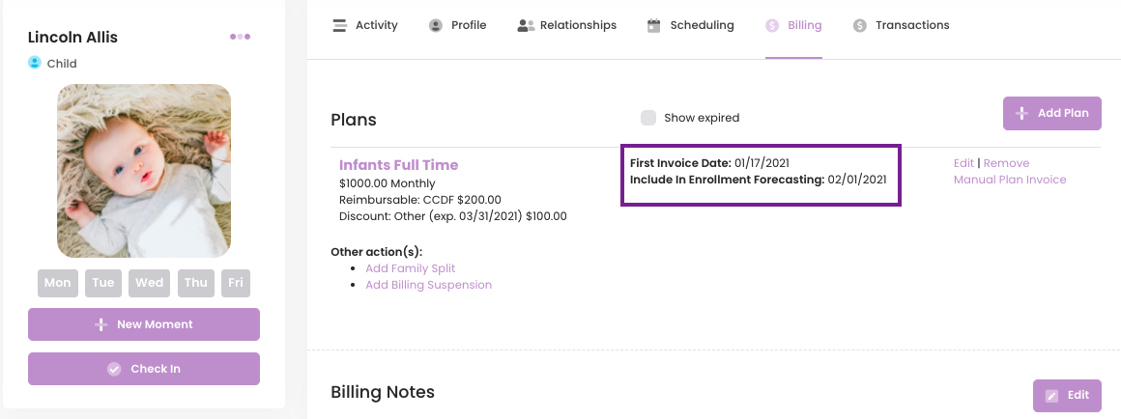Click the "Other action(s):" label
This screenshot has height=419, width=1121.
(377, 252)
